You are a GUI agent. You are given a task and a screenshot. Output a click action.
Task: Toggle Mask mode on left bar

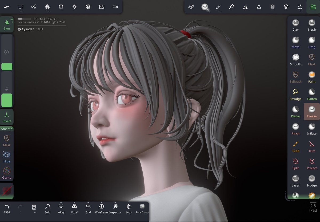(7, 141)
